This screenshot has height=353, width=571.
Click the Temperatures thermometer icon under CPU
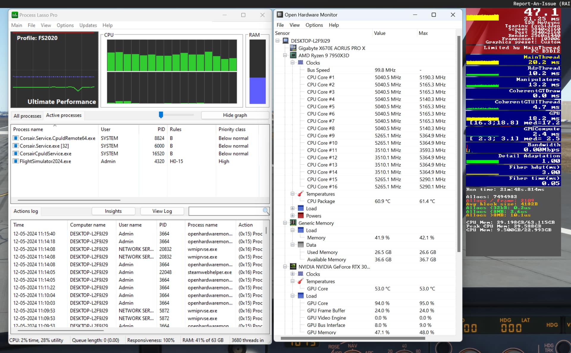[x=301, y=194]
